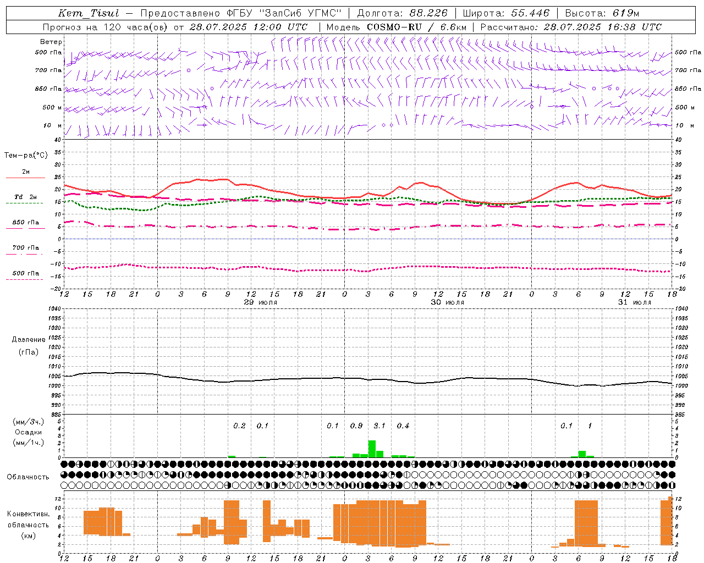
Task: Select the (мм/1ч.) precipitation unit label
Action: pos(29,443)
